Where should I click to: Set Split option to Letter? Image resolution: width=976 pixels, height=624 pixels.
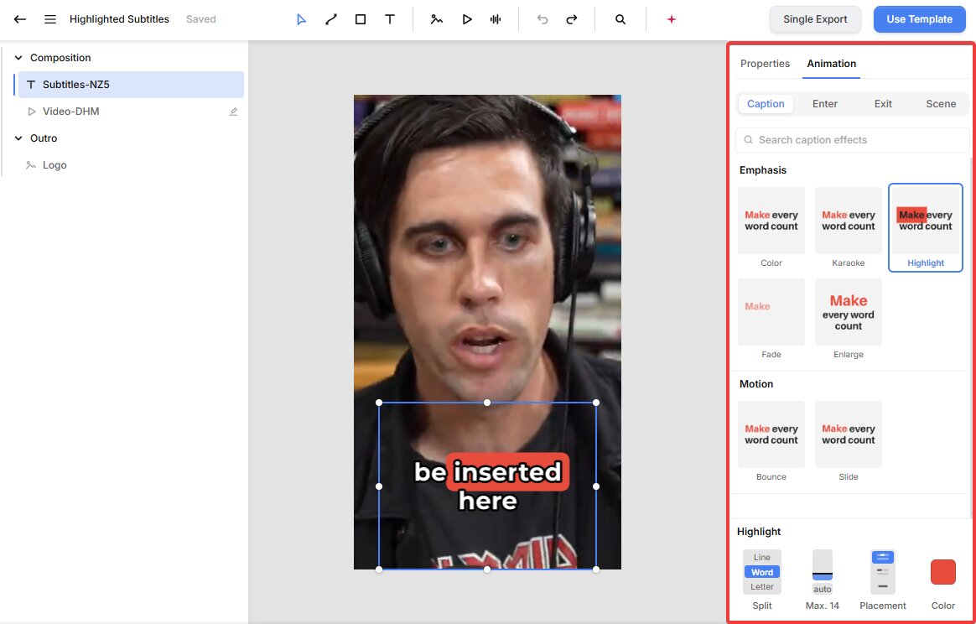pyautogui.click(x=762, y=586)
